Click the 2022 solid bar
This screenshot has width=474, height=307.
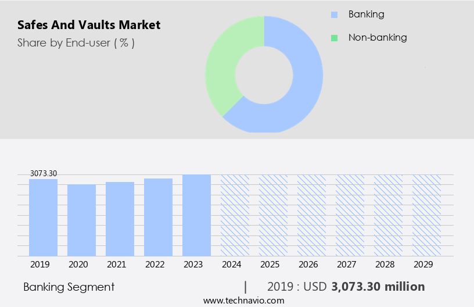tap(158, 217)
